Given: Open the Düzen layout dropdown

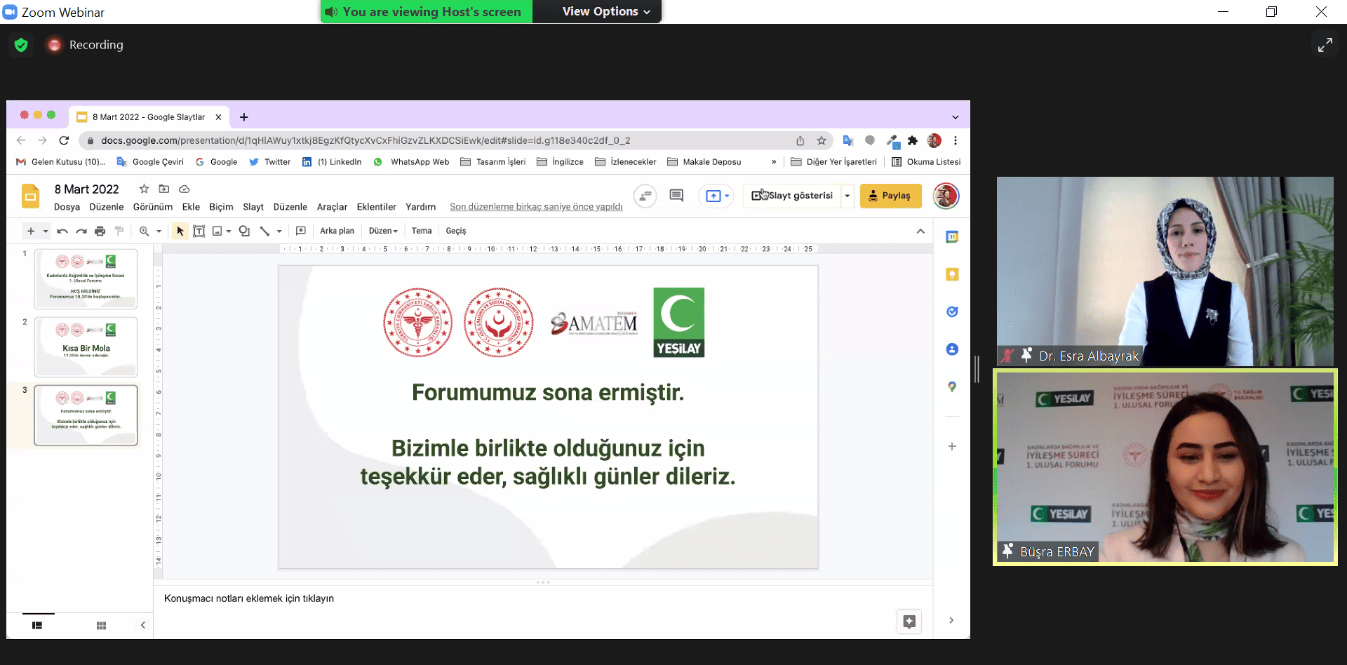Looking at the screenshot, I should (383, 231).
